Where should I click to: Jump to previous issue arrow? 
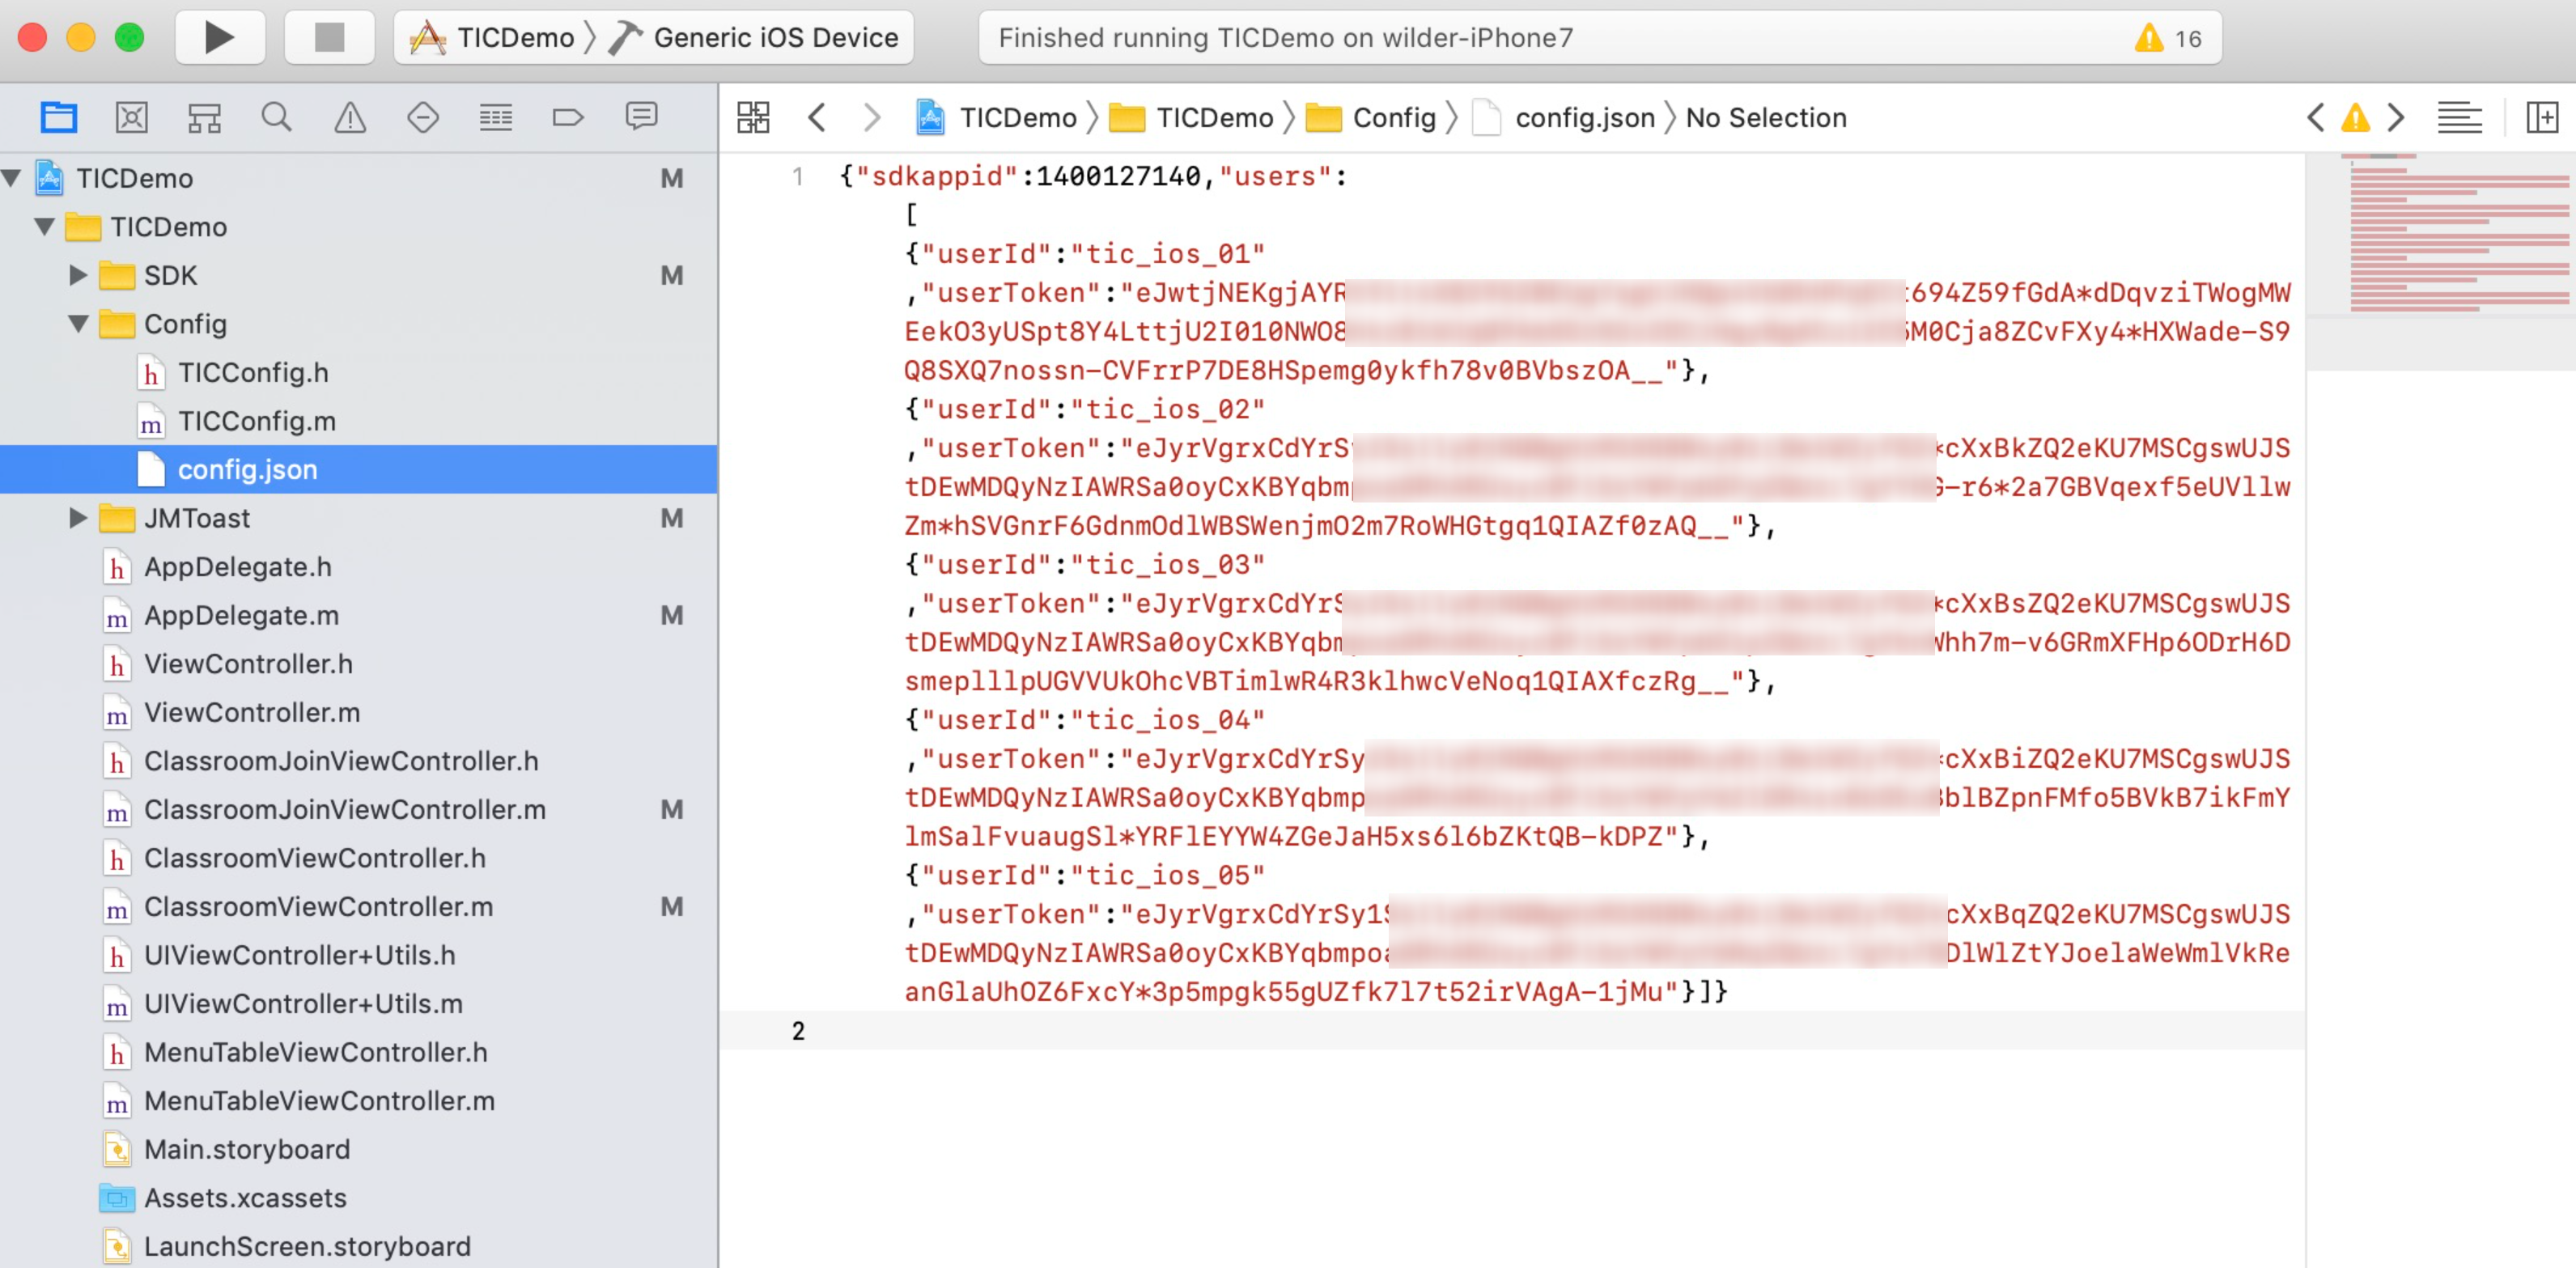[2315, 117]
